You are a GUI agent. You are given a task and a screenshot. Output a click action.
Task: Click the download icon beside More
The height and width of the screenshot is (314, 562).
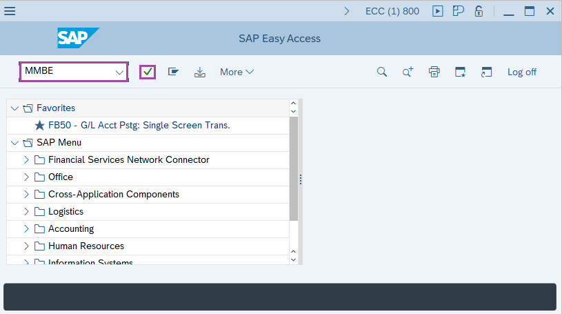[200, 72]
